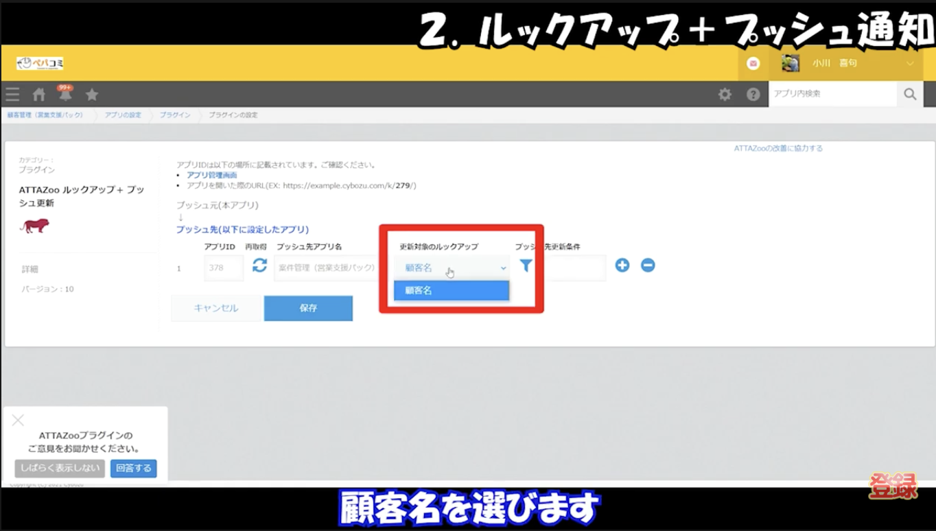Click the アプリID field showing 378
The height and width of the screenshot is (531, 936).
click(x=224, y=268)
